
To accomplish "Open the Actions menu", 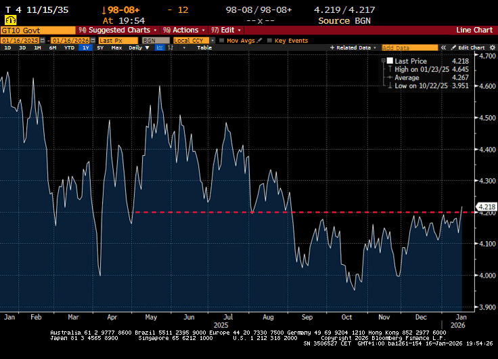I will click(x=185, y=30).
